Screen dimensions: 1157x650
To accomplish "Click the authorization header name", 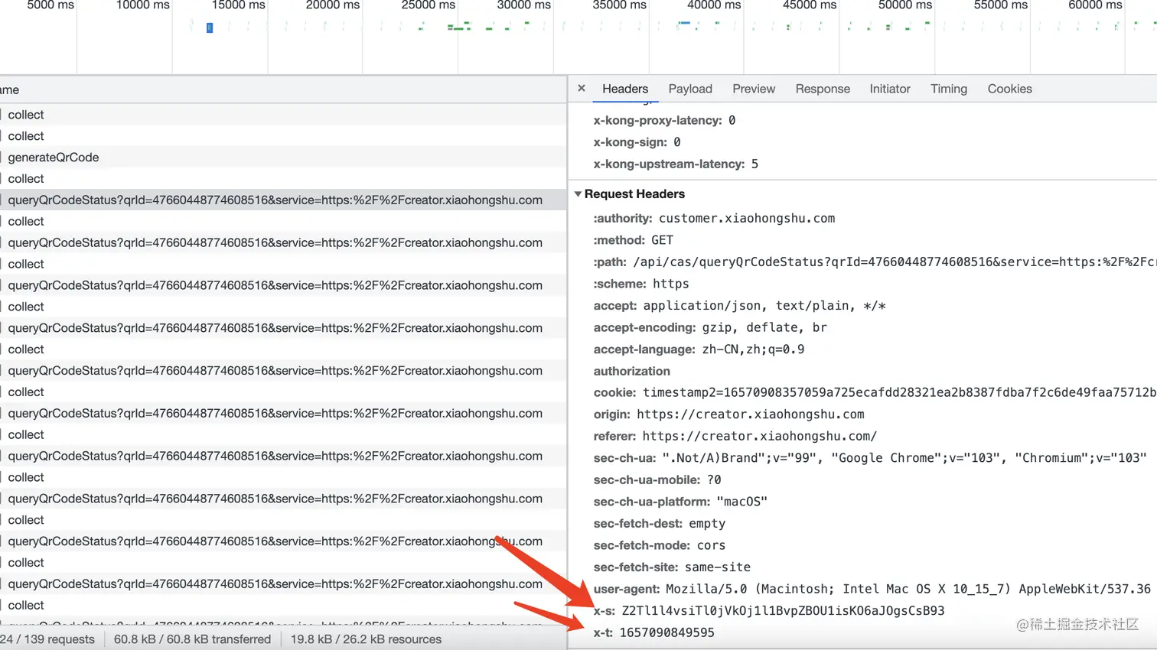I will [x=631, y=372].
